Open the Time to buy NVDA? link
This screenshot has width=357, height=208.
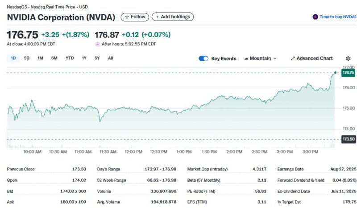(338, 17)
